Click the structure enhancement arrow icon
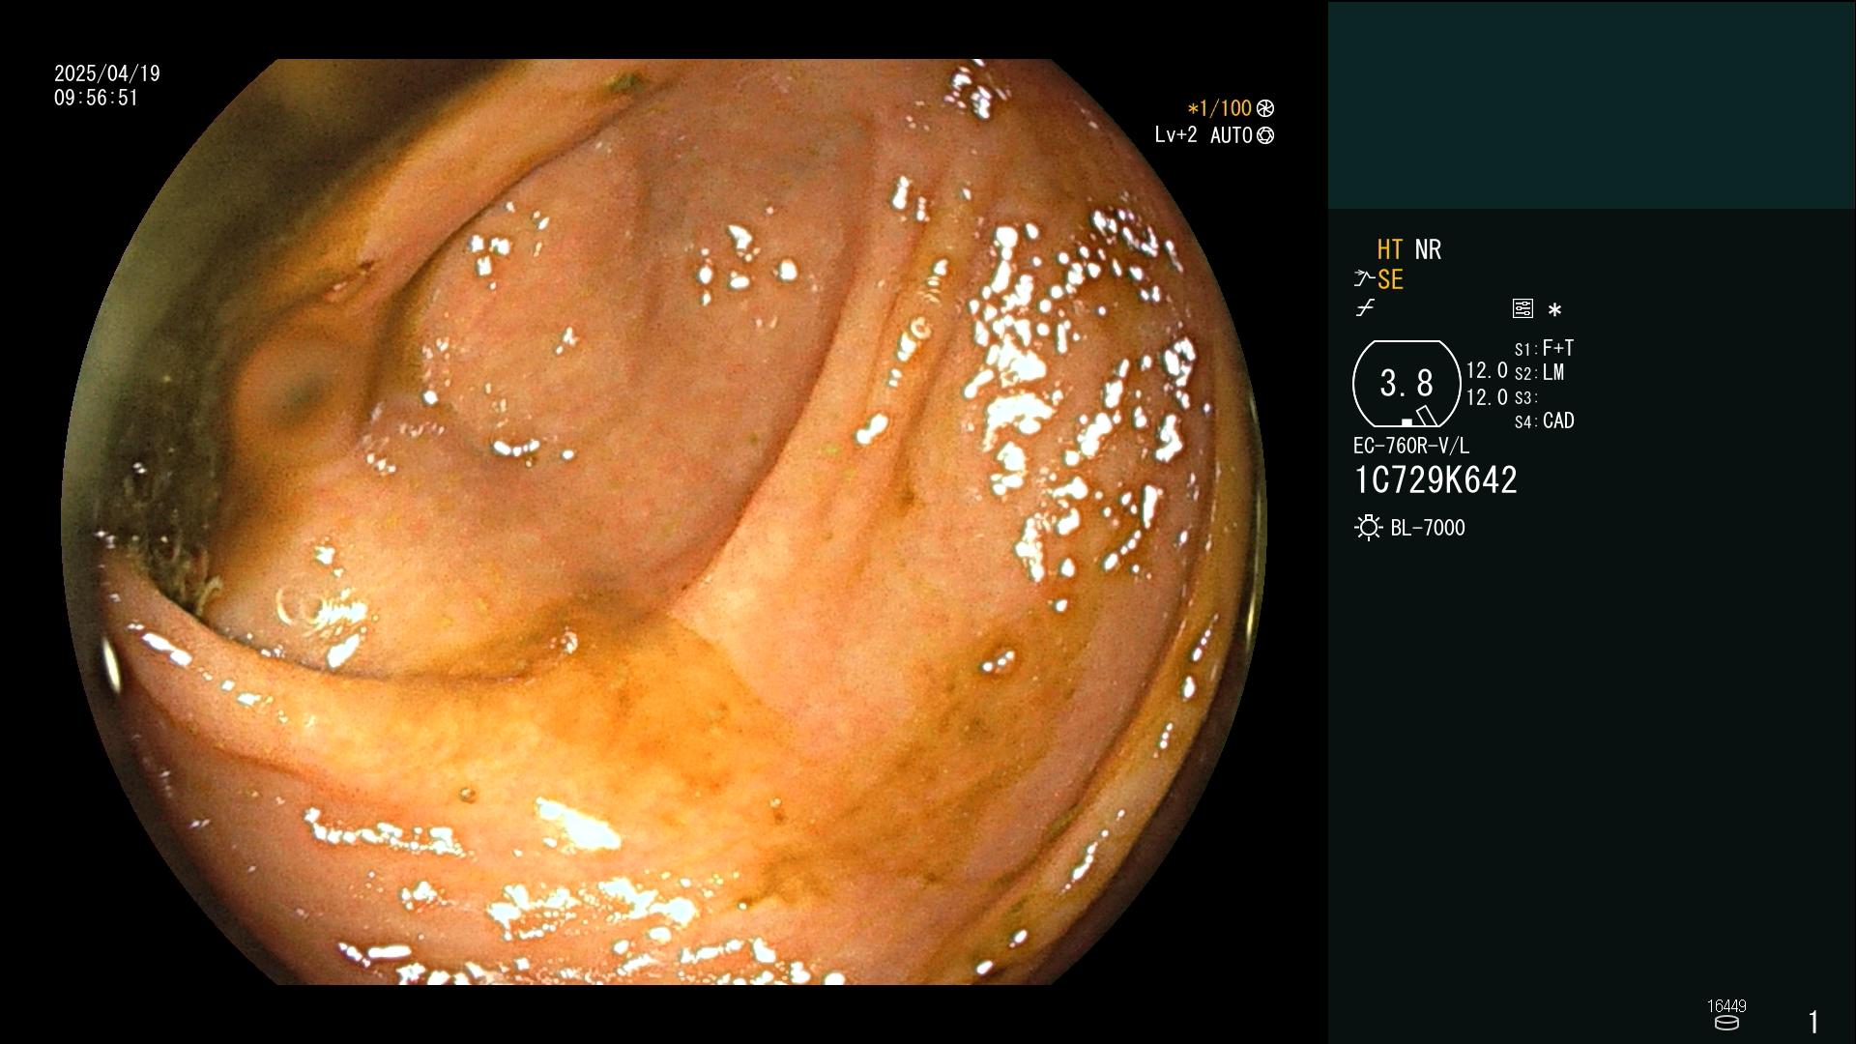The width and height of the screenshot is (1856, 1044). [1364, 279]
